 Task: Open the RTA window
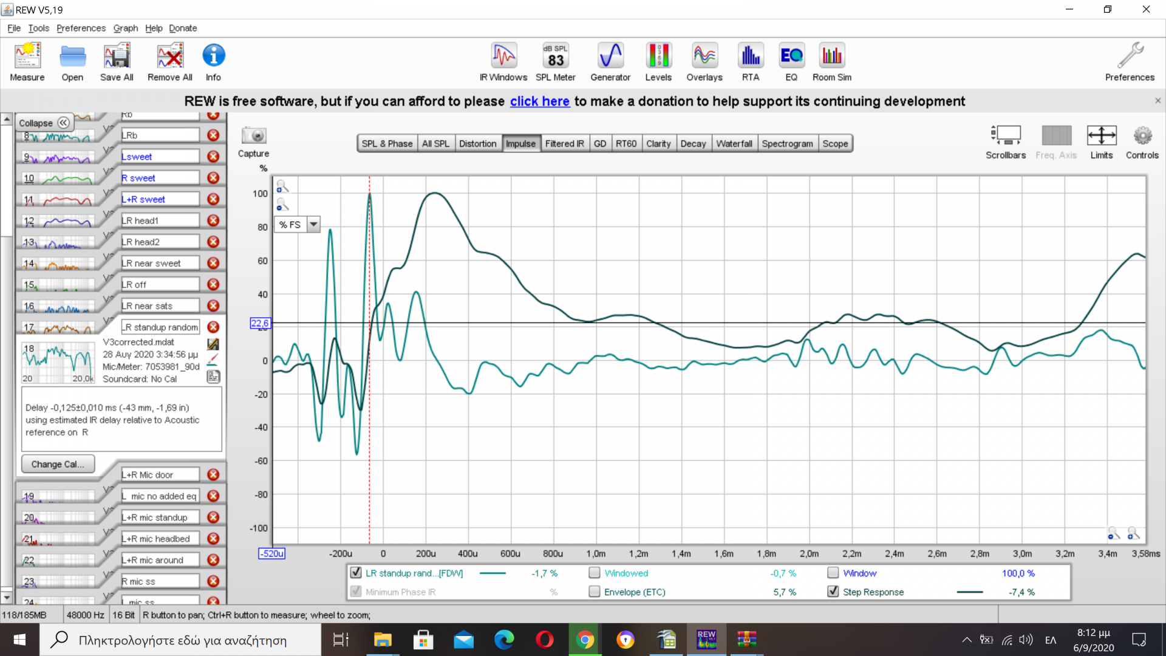point(750,62)
